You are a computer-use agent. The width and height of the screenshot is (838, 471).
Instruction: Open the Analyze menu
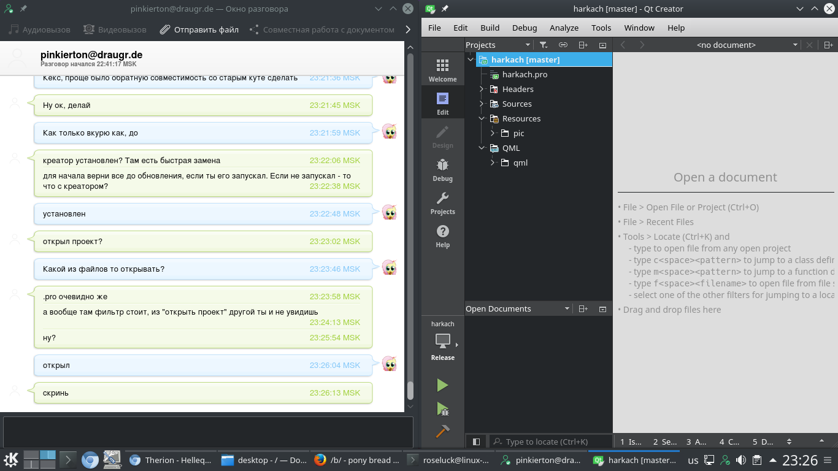(564, 28)
